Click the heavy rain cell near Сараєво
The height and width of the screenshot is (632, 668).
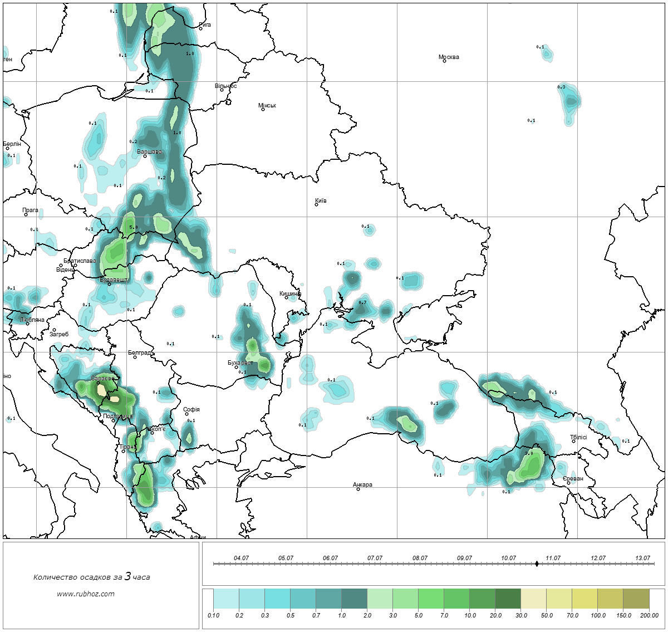tap(113, 398)
